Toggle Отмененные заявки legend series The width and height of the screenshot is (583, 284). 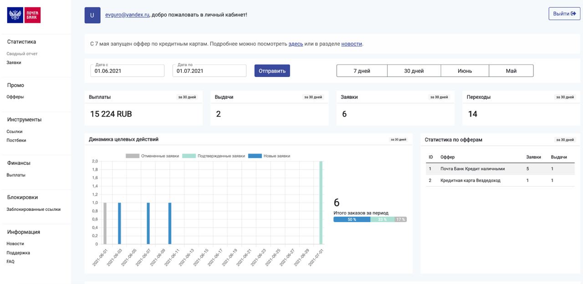pos(153,156)
